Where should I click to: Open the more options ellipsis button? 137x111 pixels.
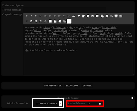click(x=50, y=21)
